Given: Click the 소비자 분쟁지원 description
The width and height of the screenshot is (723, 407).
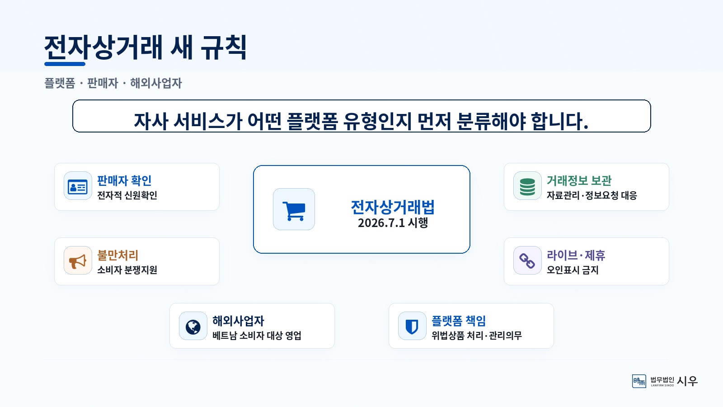Looking at the screenshot, I should 127,270.
